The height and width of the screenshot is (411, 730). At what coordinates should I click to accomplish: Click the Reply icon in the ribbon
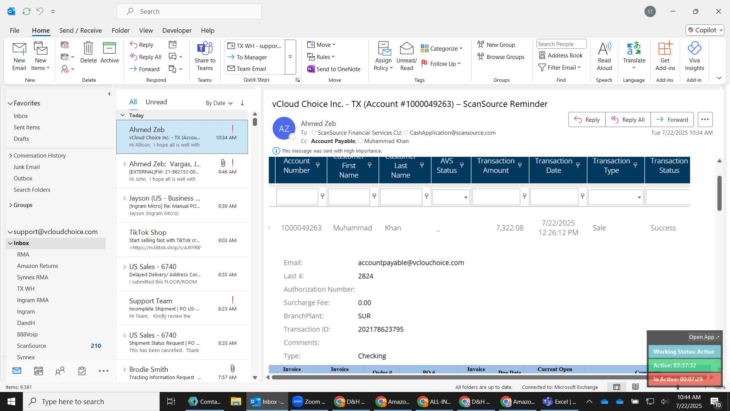point(141,45)
